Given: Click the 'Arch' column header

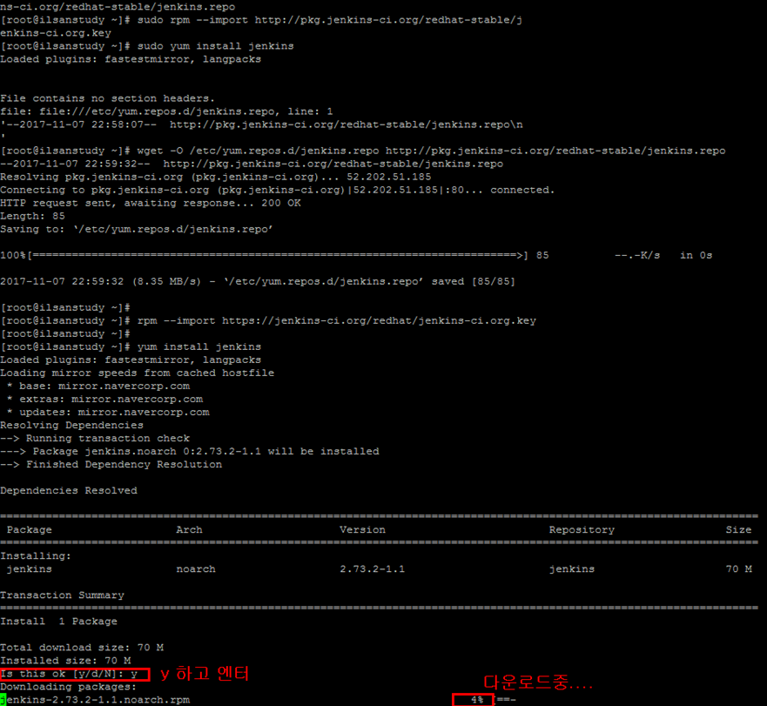Looking at the screenshot, I should pyautogui.click(x=189, y=530).
